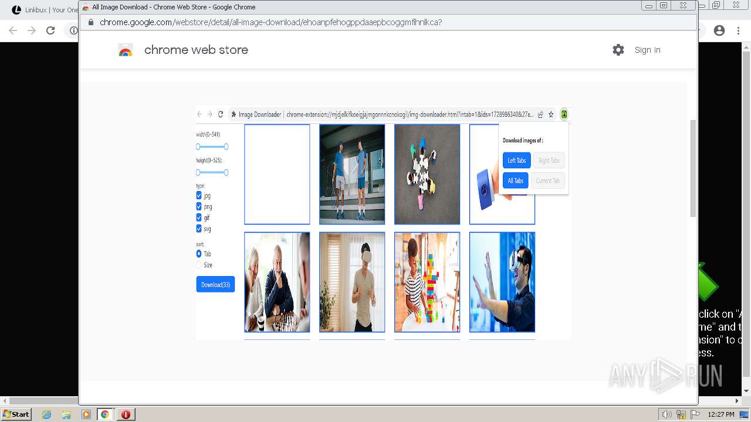Viewport: 751px width, 422px height.
Task: Click the All Tabs button in preview
Action: (516, 181)
